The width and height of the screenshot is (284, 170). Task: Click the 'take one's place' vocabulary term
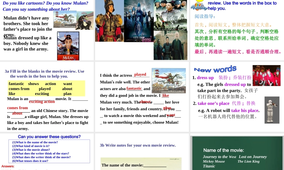[214, 103]
